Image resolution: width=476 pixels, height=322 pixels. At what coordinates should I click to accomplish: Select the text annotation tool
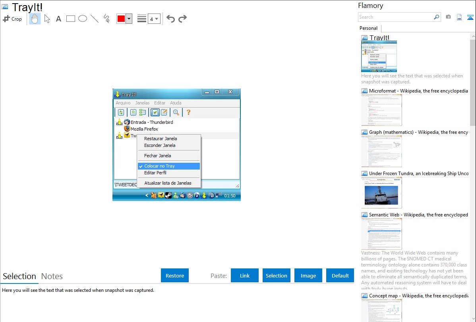(58, 19)
